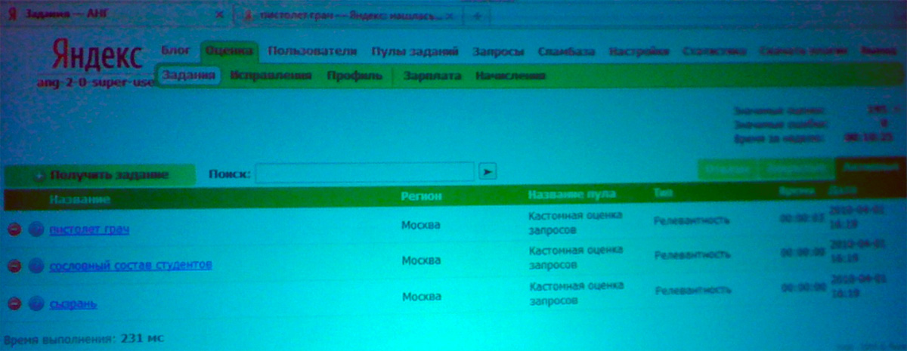Click the red remove icon beside пистолет грач
Viewport: 907px width, 351px height.
[14, 229]
